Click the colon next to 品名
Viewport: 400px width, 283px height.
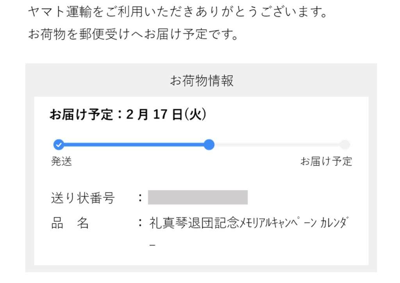(x=140, y=223)
